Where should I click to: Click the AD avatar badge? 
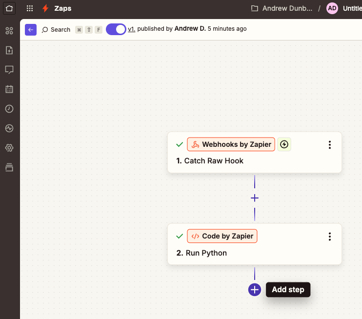332,8
